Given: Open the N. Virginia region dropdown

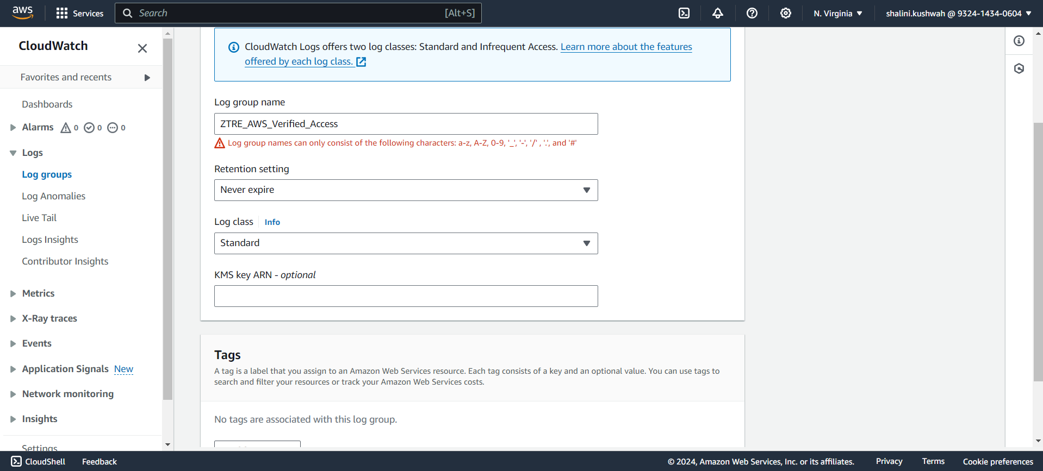Looking at the screenshot, I should [x=838, y=13].
